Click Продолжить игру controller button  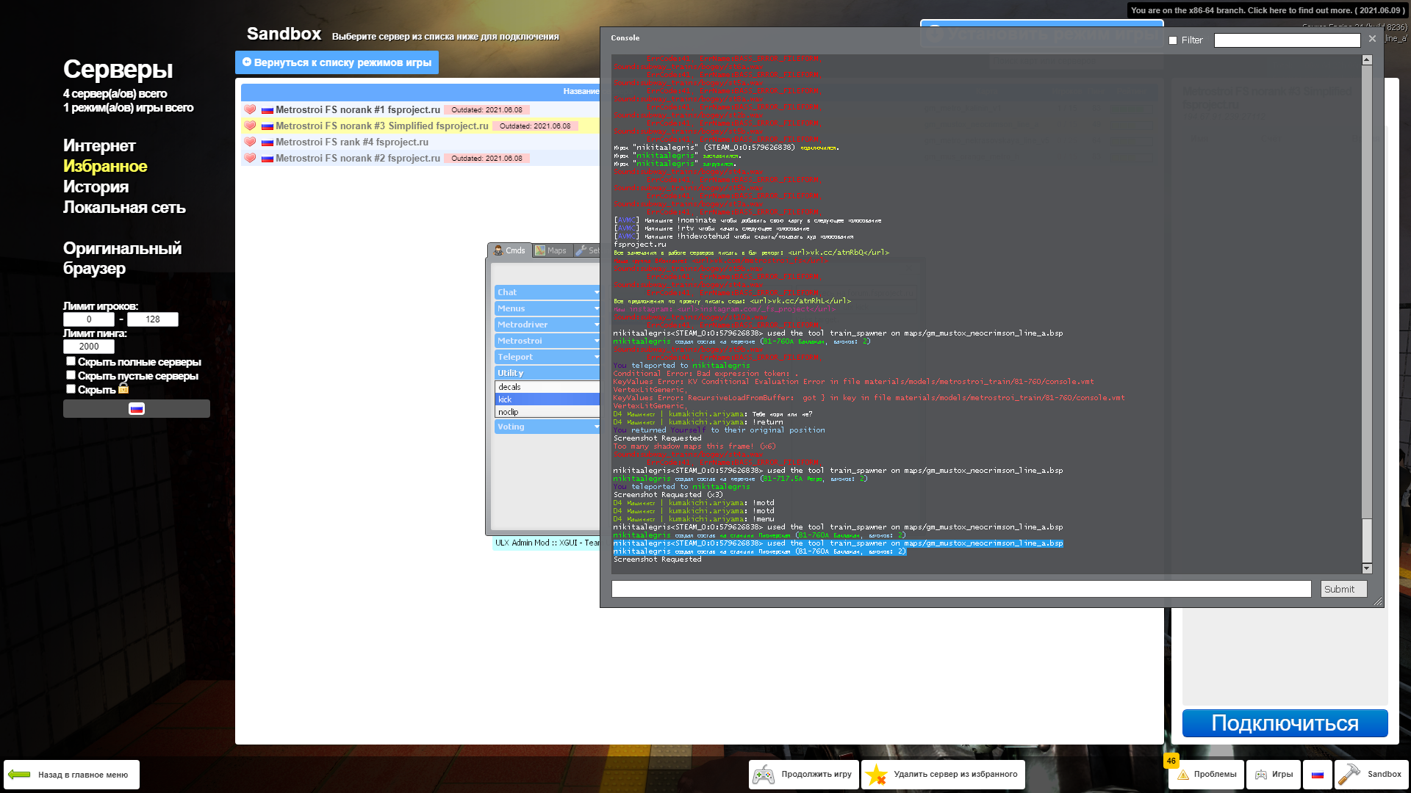point(804,775)
